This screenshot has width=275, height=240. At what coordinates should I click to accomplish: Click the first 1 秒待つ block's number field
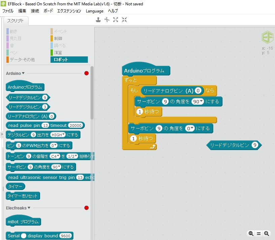[x=140, y=111]
